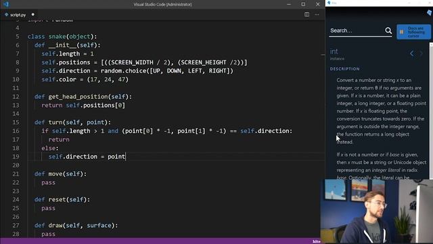Click 'def __init__(self):' on line 6
This screenshot has width=433, height=244.
(x=68, y=45)
